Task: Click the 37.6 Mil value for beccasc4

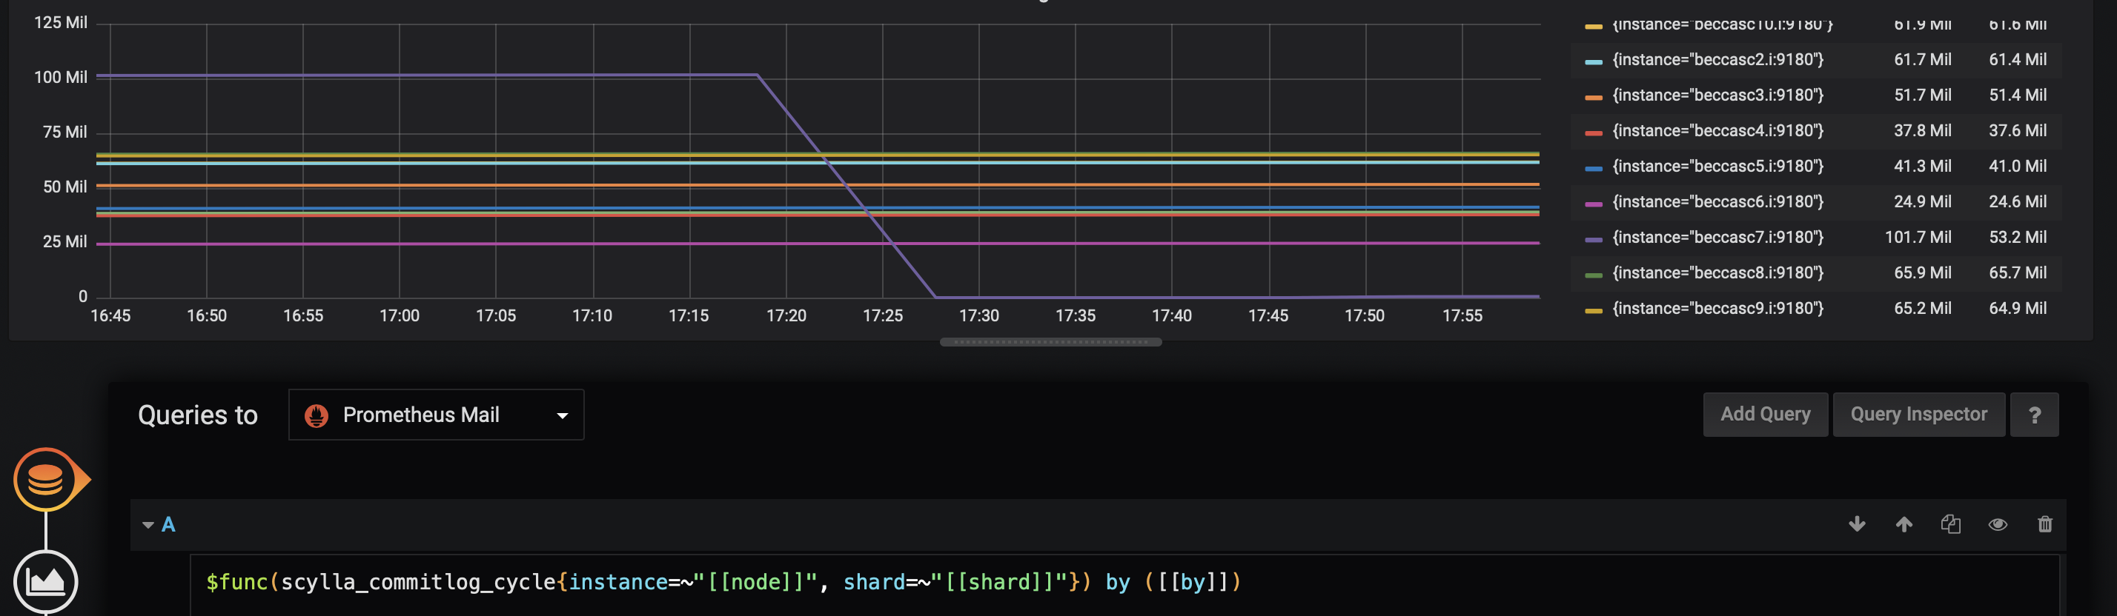Action: (2018, 130)
